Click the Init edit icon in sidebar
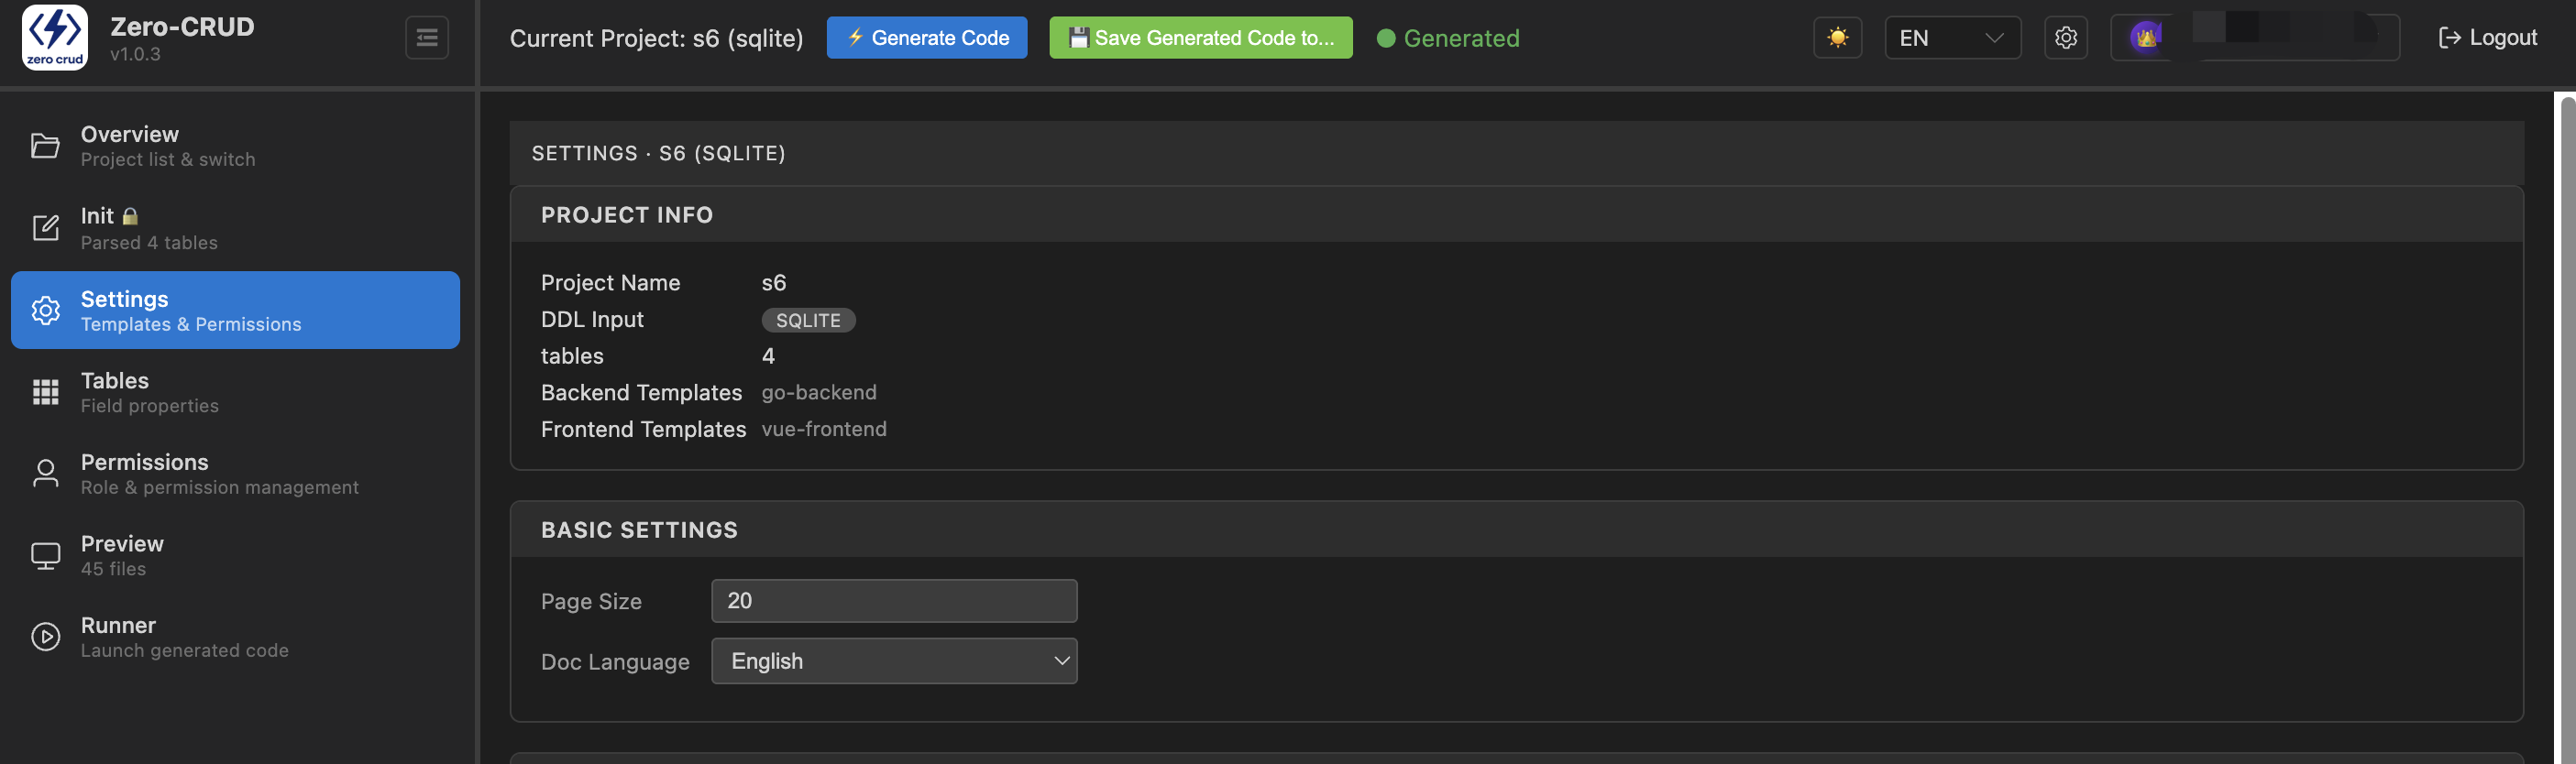Screen dimensions: 2576x764 pyautogui.click(x=45, y=228)
